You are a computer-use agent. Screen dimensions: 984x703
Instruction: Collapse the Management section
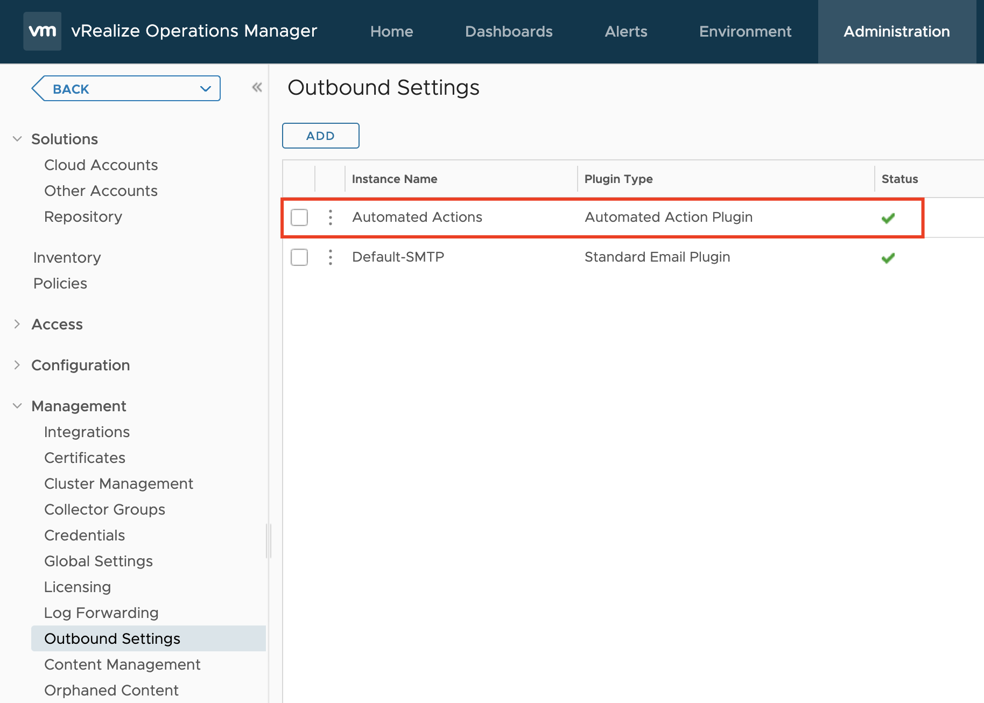tap(17, 406)
